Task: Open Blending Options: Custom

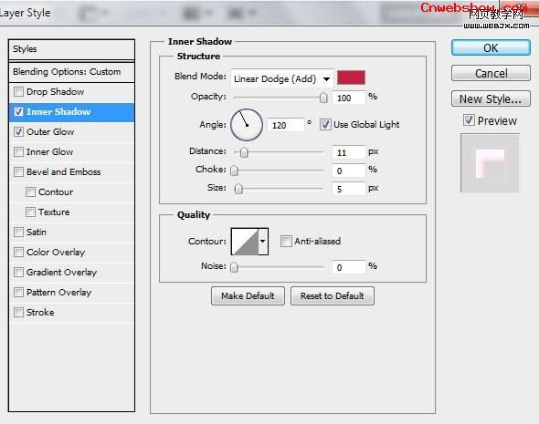Action: tap(71, 72)
